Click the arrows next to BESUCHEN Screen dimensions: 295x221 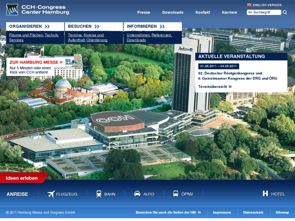point(97,26)
